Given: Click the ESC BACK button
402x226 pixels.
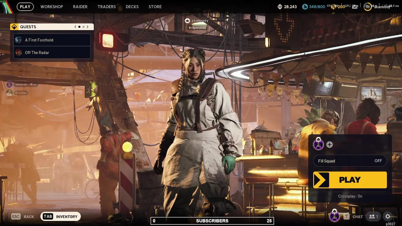Looking at the screenshot, I should (x=23, y=217).
